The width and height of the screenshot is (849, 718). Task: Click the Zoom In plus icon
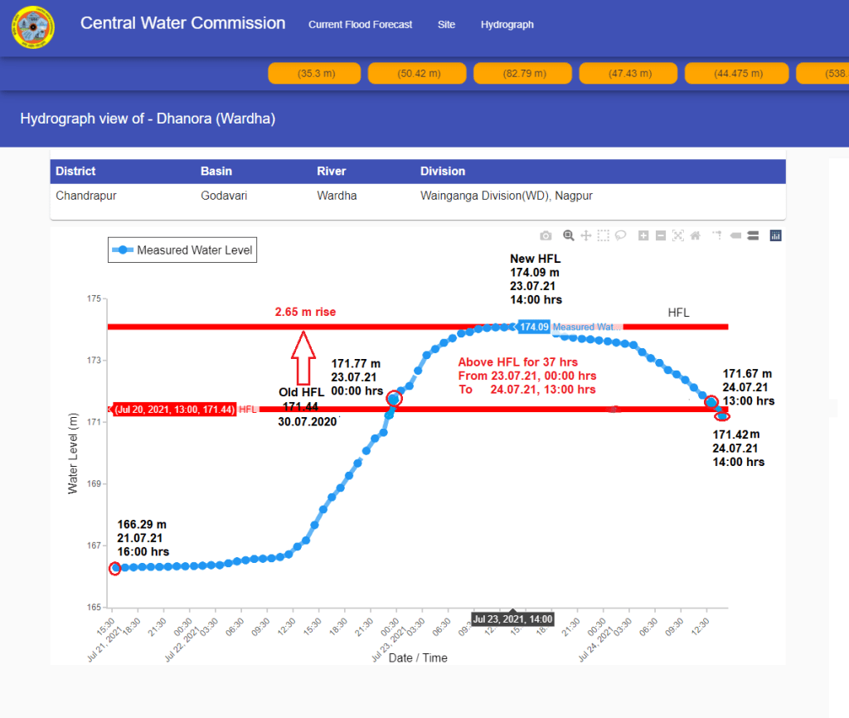[643, 235]
